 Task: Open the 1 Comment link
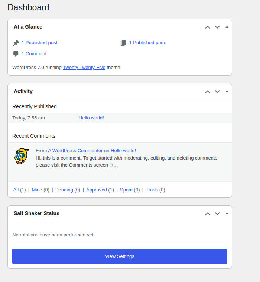pyautogui.click(x=34, y=53)
